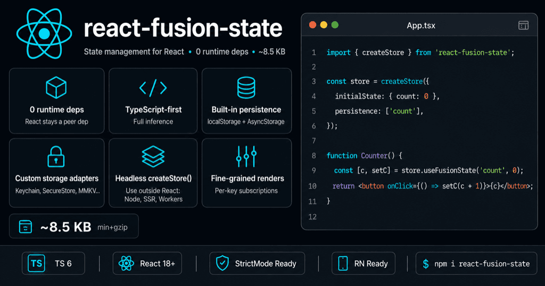Click the phone icon in RN Ready badge
The image size is (545, 286).
tap(343, 264)
